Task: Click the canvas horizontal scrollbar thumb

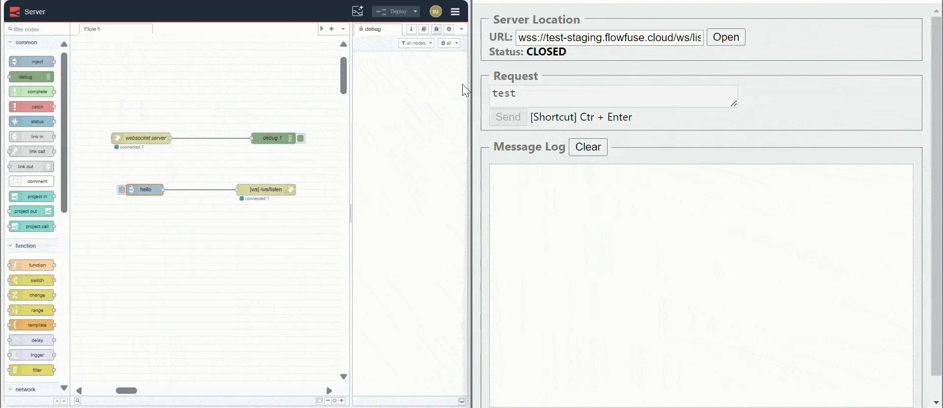Action: [x=126, y=390]
